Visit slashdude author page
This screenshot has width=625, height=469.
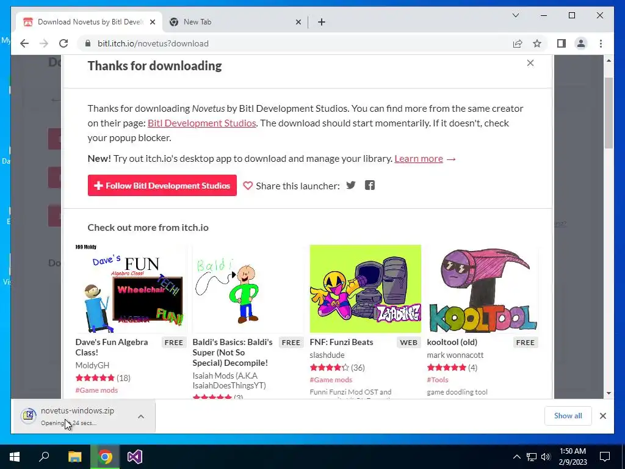(327, 355)
